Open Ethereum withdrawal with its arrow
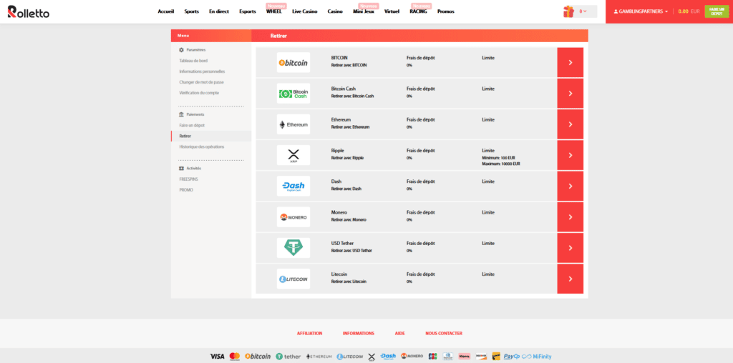Viewport: 733px width, 363px height. click(571, 124)
